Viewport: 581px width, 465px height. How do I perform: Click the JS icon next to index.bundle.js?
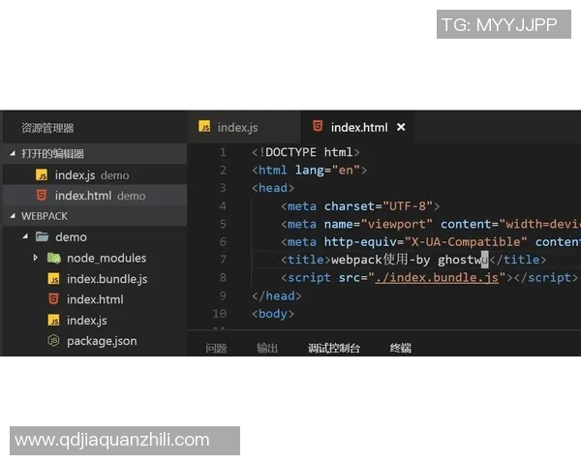pyautogui.click(x=54, y=279)
